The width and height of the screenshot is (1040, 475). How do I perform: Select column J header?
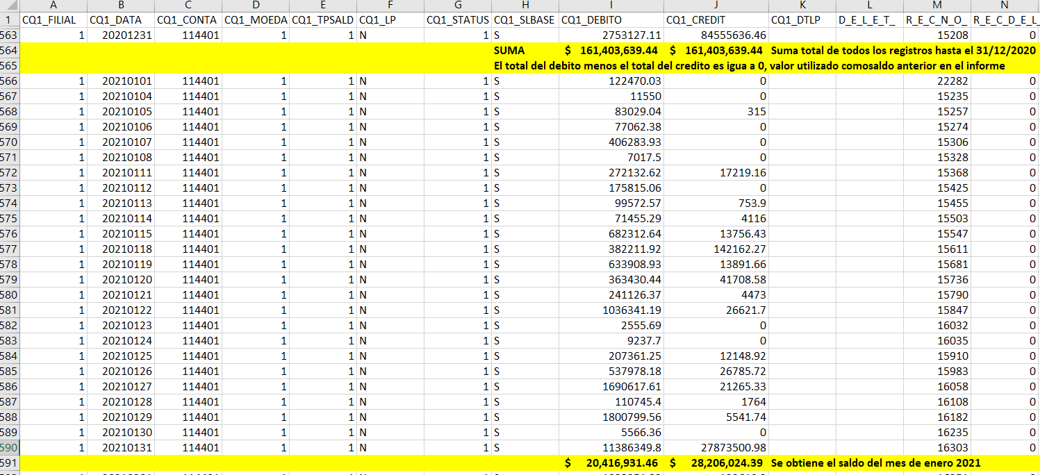pos(716,6)
